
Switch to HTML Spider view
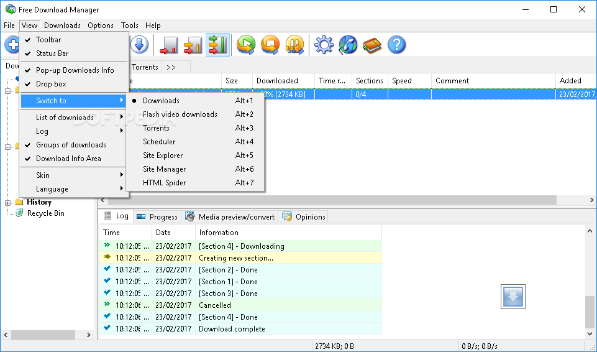[195, 183]
